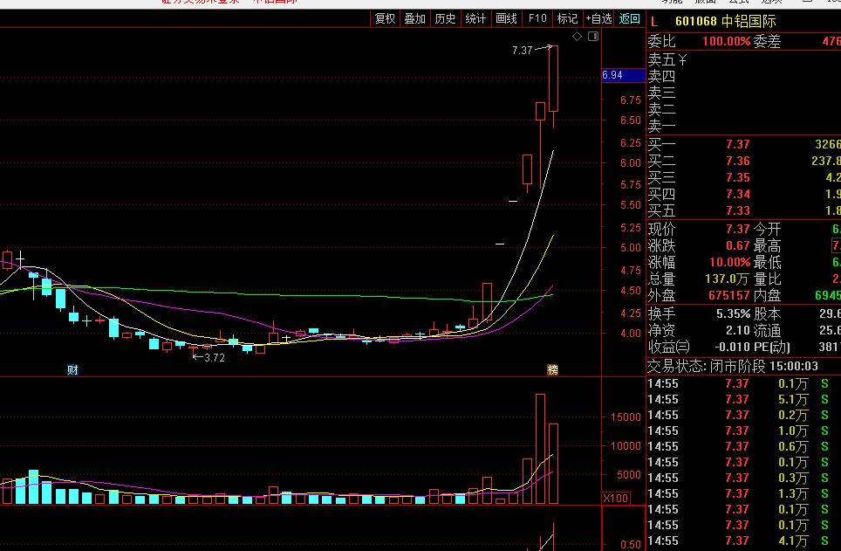Click the 量比 label
The width and height of the screenshot is (841, 551).
(767, 279)
